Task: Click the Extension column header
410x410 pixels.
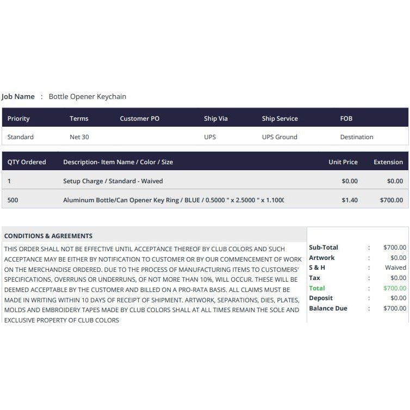Action: (388, 162)
